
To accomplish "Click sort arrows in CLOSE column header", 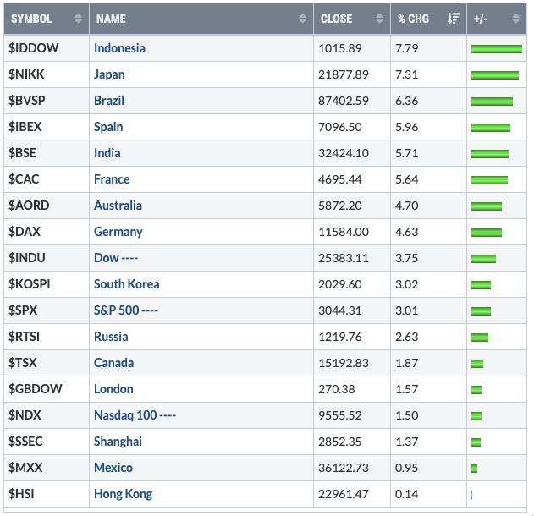I will [x=378, y=19].
